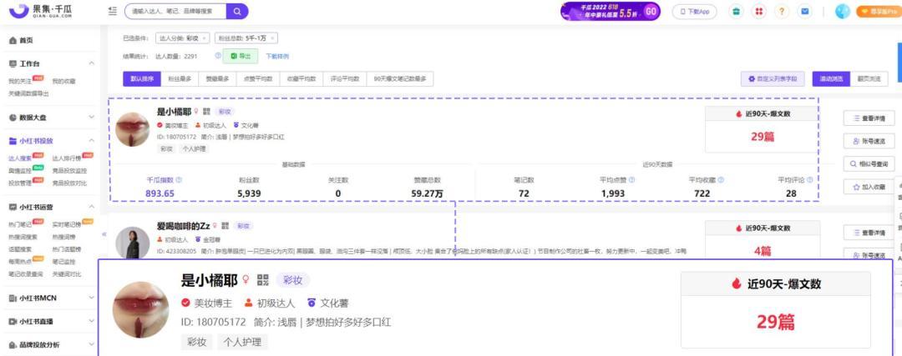Click the name 是小橘耶 in the list
Image resolution: width=902 pixels, height=356 pixels.
coord(175,112)
